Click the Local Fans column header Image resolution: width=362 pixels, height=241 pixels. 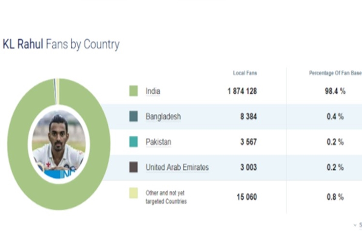[x=245, y=73]
